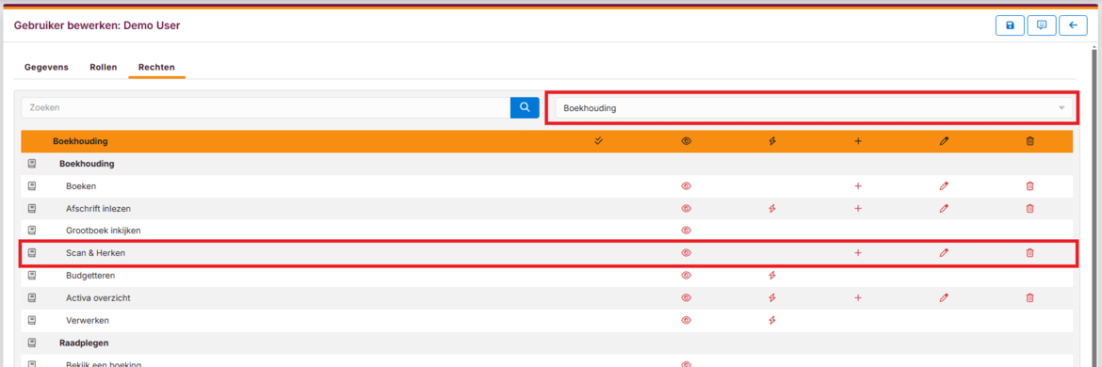Viewport: 1102px width, 367px height.
Task: Click the book icon beside Activa overzicht
Action: 32,297
